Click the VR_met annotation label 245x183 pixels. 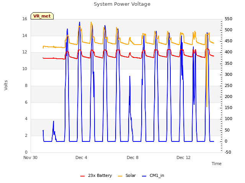pyautogui.click(x=42, y=16)
